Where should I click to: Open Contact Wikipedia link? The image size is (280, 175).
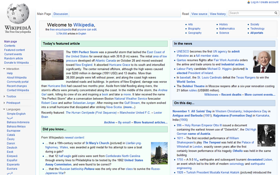(x=18, y=90)
